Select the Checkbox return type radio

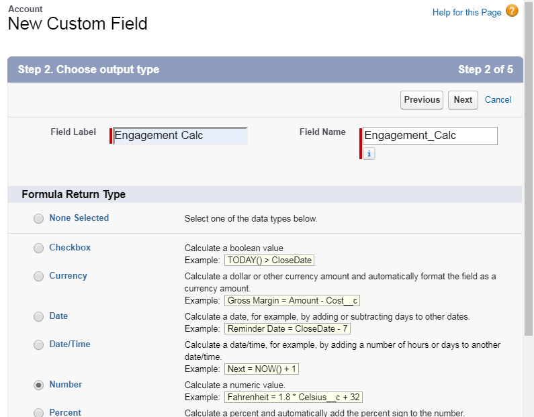(x=38, y=248)
